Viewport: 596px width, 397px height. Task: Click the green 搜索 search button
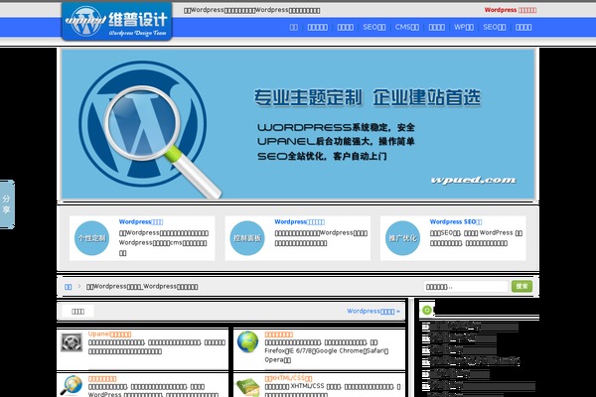click(521, 287)
